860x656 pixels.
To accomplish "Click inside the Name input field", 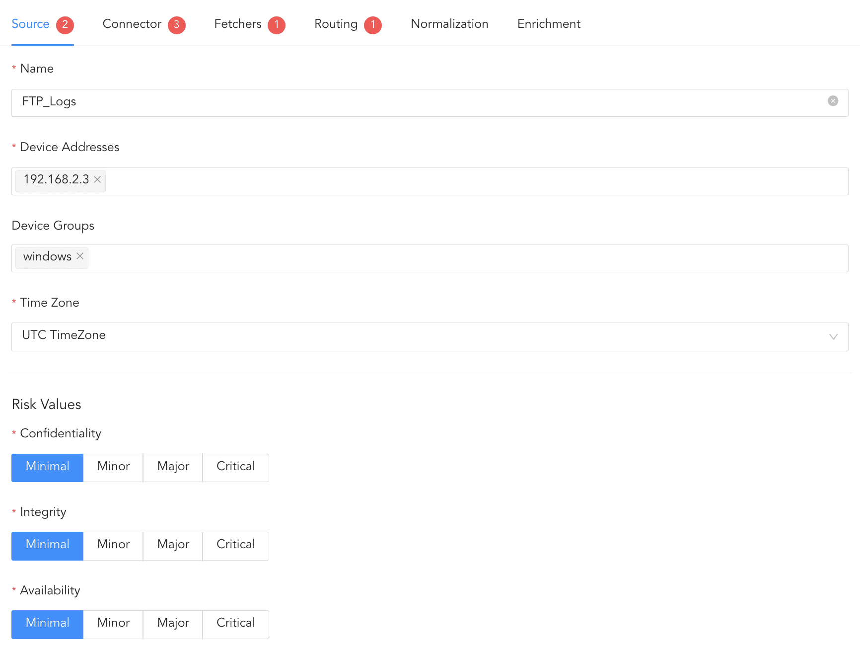I will [x=397, y=102].
